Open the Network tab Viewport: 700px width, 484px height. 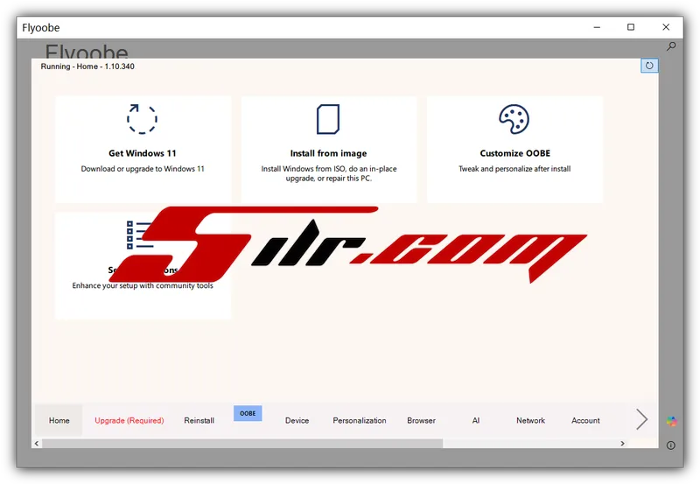coord(530,421)
